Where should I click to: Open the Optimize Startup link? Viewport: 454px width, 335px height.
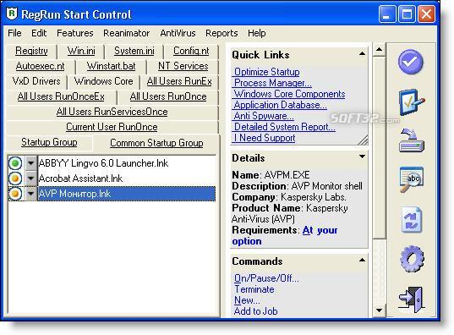click(266, 72)
